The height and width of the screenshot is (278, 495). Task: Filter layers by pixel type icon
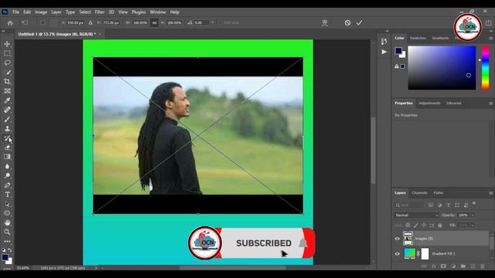(x=431, y=205)
